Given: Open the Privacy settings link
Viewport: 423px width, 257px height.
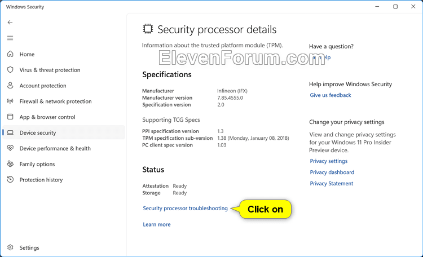Looking at the screenshot, I should point(328,161).
